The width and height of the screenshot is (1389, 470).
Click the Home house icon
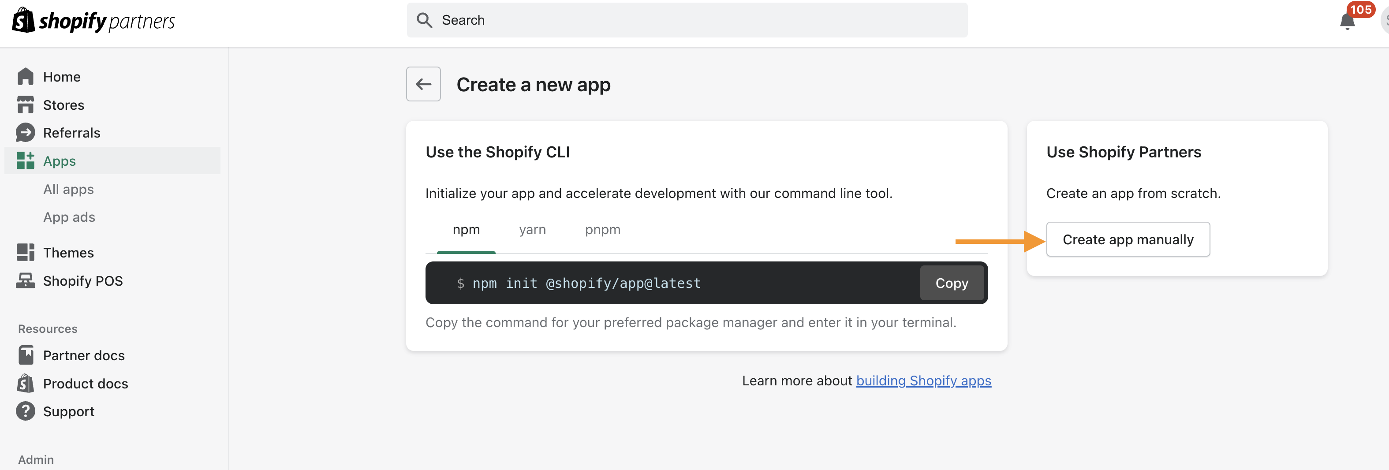click(x=25, y=77)
